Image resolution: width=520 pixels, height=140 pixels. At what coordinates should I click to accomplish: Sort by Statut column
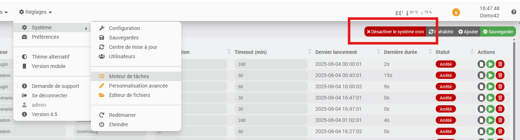443,52
